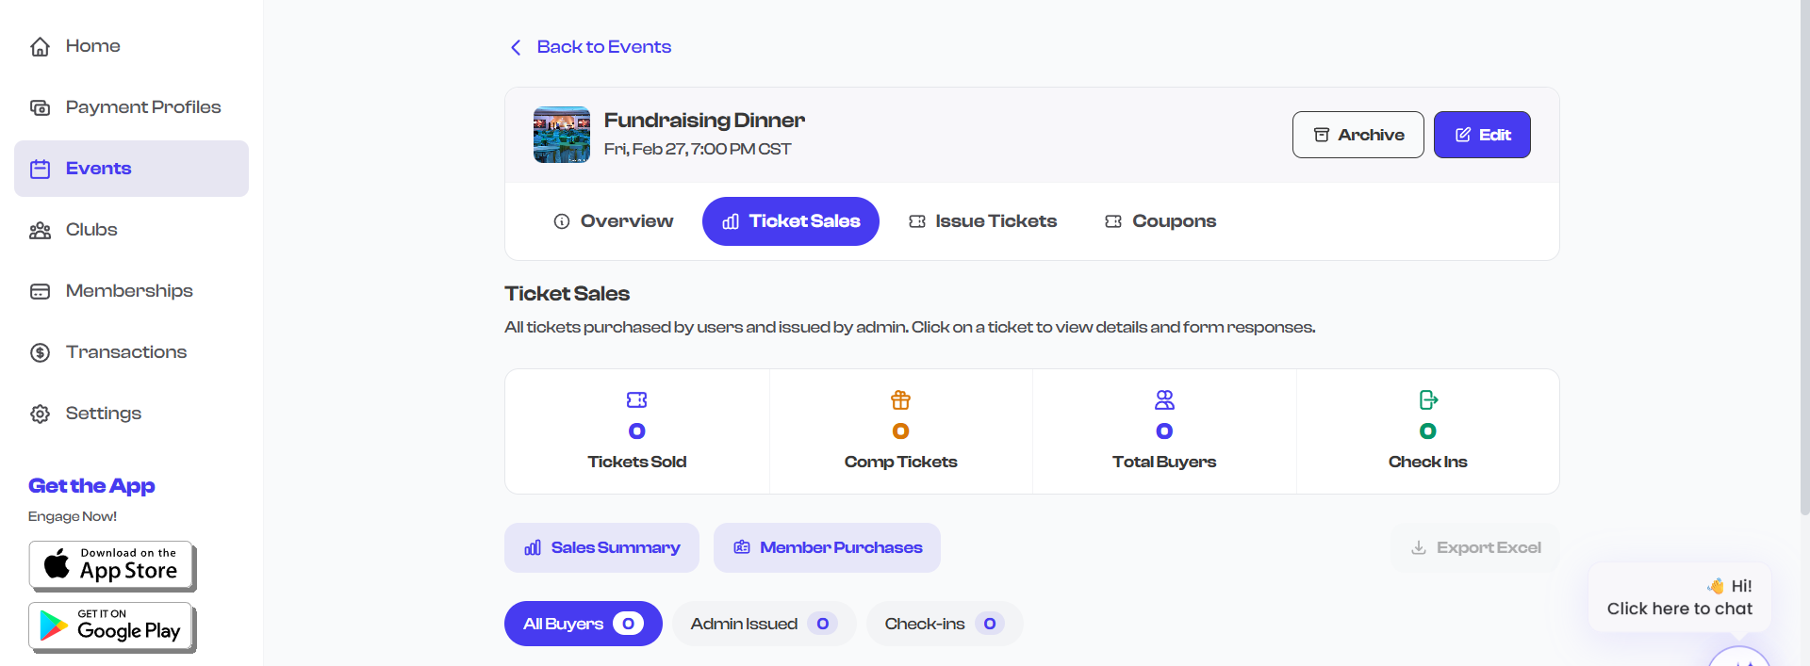Filter by Admin Issued tickets
The width and height of the screenshot is (1810, 666).
(x=764, y=624)
